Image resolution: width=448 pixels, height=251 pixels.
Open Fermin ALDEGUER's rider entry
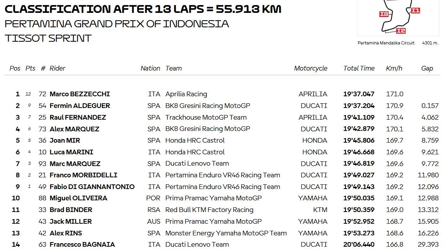click(x=80, y=106)
